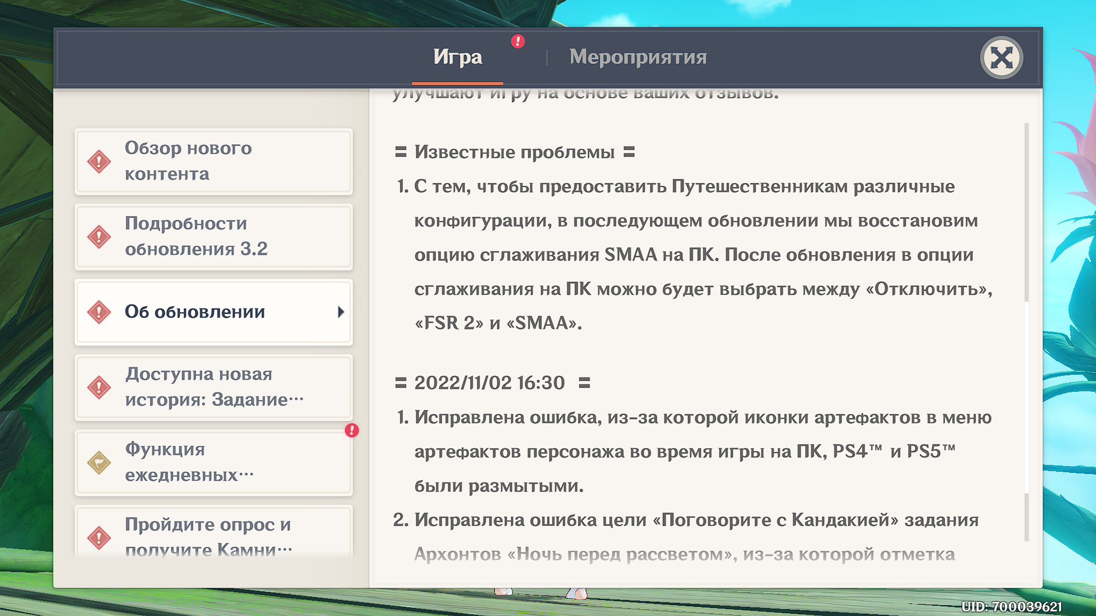
Task: Click red diamond icon beside Пройдите опрос
Action: pyautogui.click(x=99, y=538)
